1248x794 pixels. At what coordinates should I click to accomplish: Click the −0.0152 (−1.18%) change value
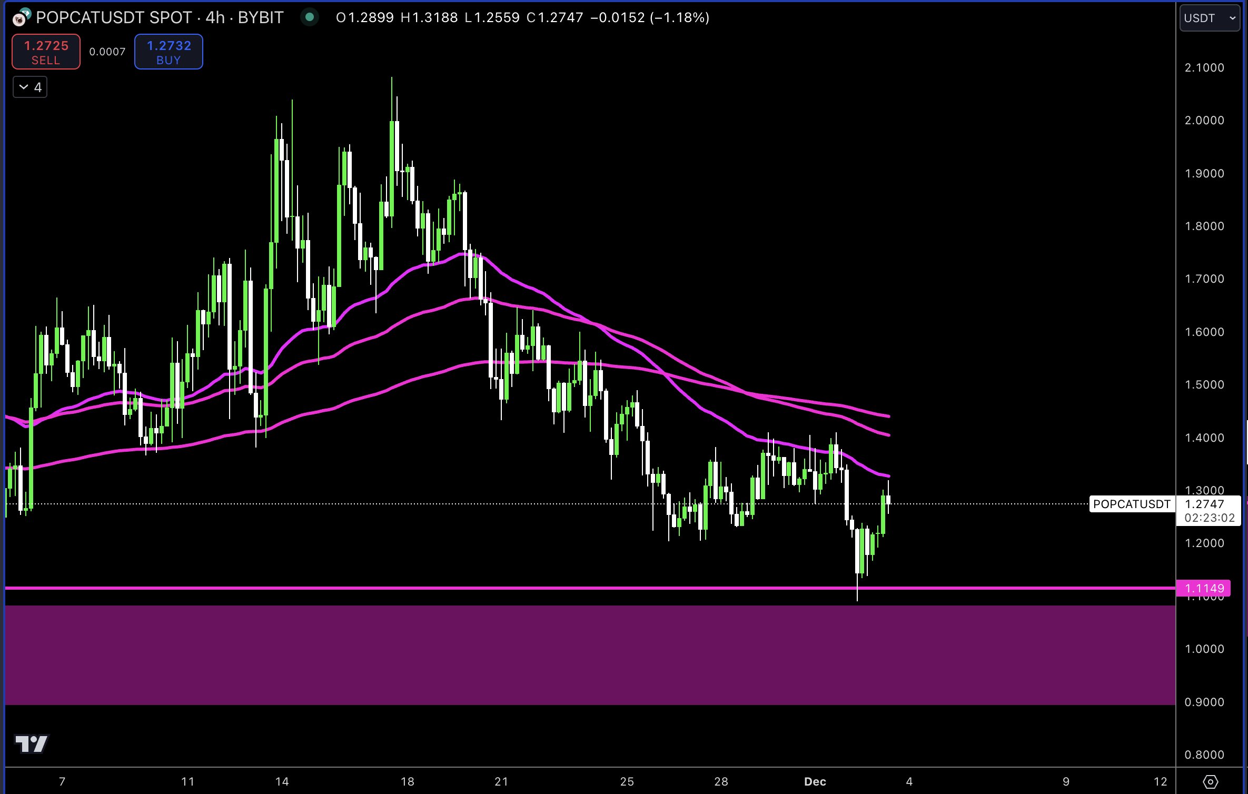pyautogui.click(x=650, y=17)
